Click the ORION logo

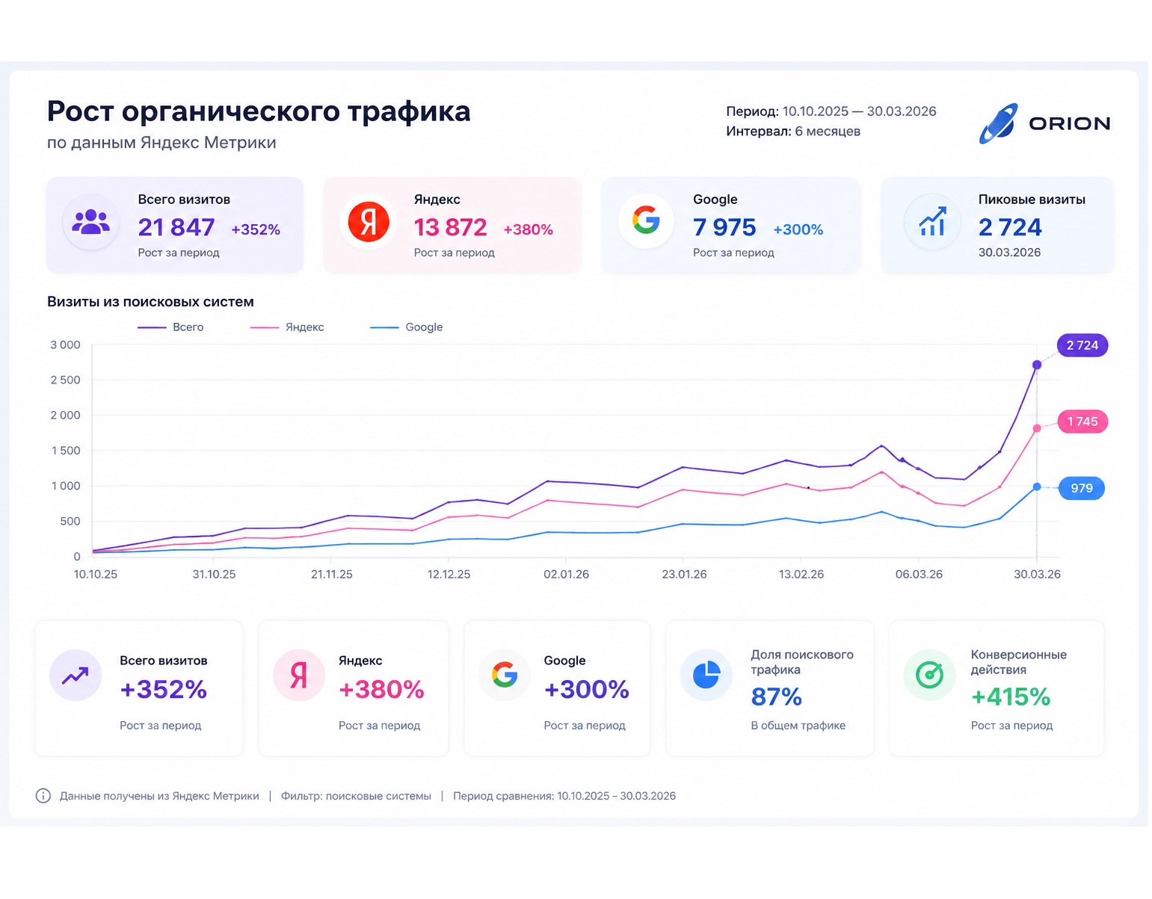click(x=1045, y=123)
